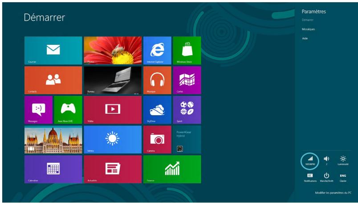
Task: Open the parliament building photo tile
Action: point(53,139)
